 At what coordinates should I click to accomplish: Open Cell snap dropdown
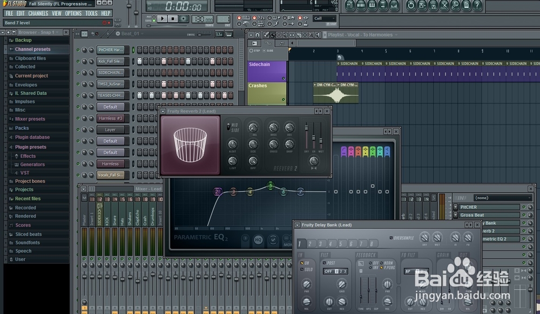click(325, 18)
